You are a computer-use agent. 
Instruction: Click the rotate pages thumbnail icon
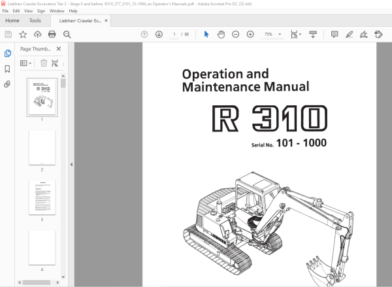(55, 63)
